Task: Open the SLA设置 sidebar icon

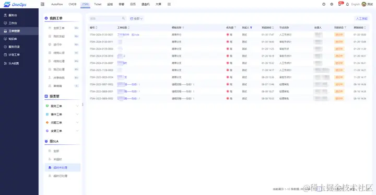Action: point(5,63)
